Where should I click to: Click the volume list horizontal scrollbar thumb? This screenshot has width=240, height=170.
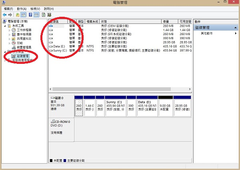coord(112,89)
